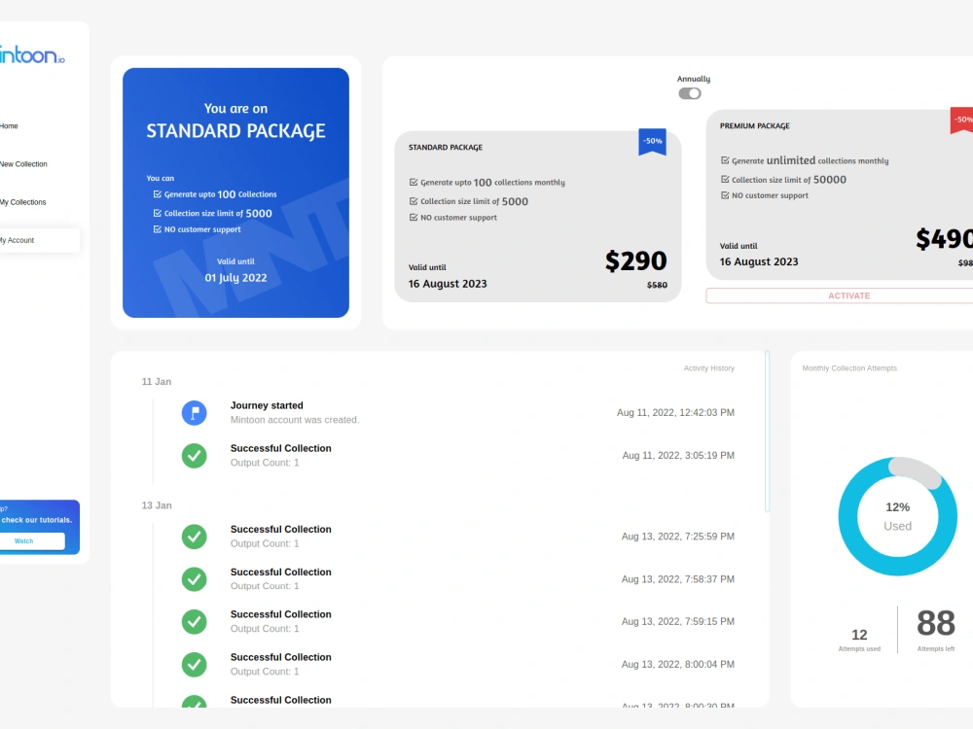Click the blue Journey started icon

click(194, 412)
